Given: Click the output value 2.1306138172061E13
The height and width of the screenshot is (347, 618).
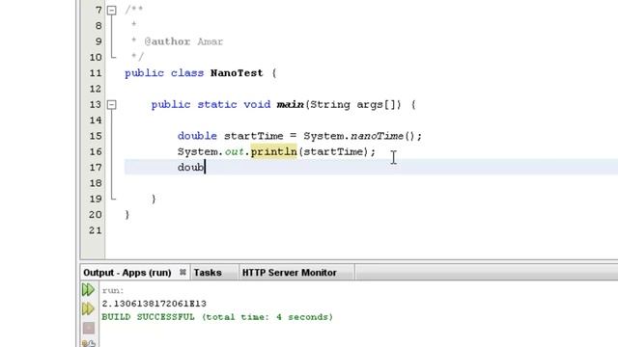Looking at the screenshot, I should 154,304.
